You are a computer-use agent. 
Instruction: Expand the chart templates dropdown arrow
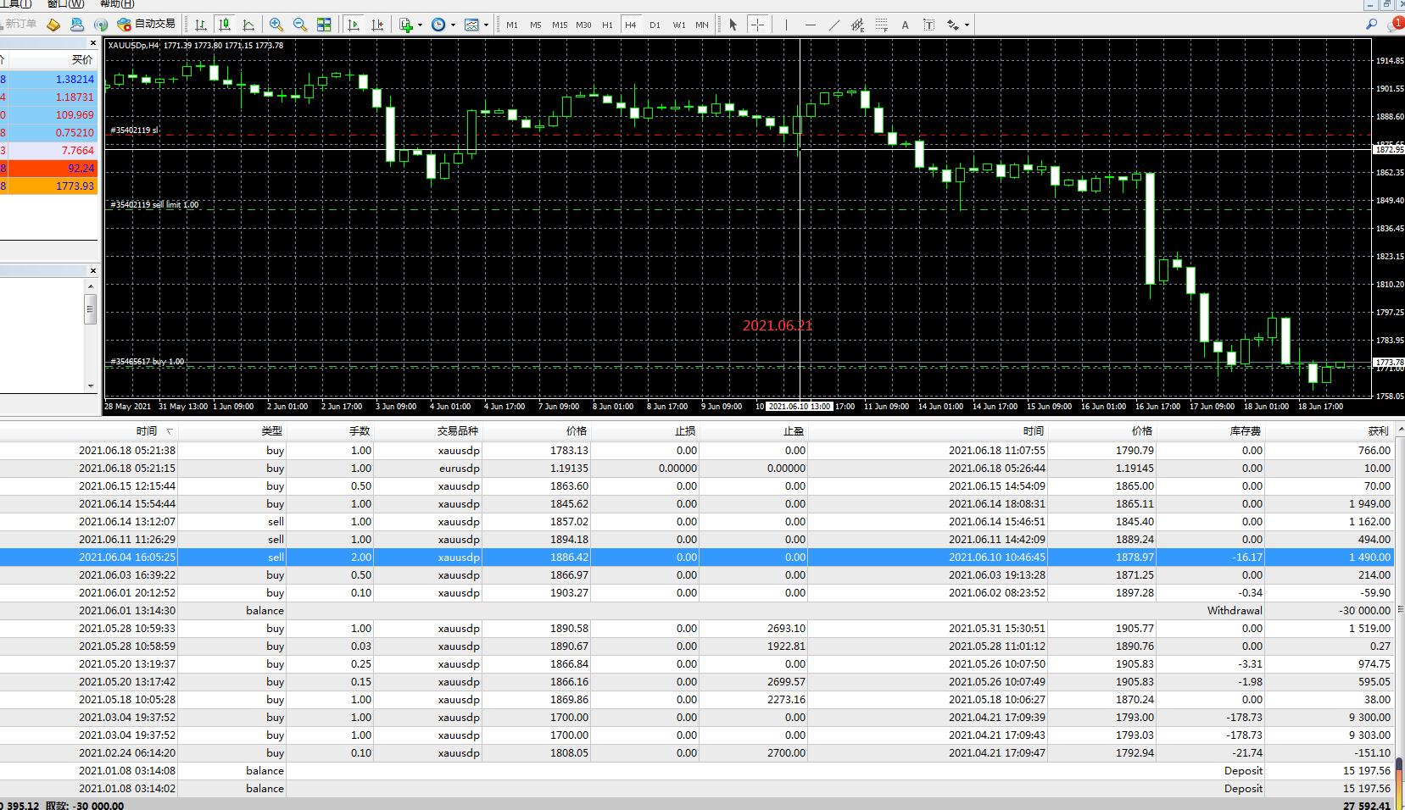(x=486, y=25)
